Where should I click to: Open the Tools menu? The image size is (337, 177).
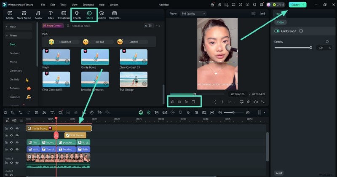pyautogui.click(x=63, y=5)
